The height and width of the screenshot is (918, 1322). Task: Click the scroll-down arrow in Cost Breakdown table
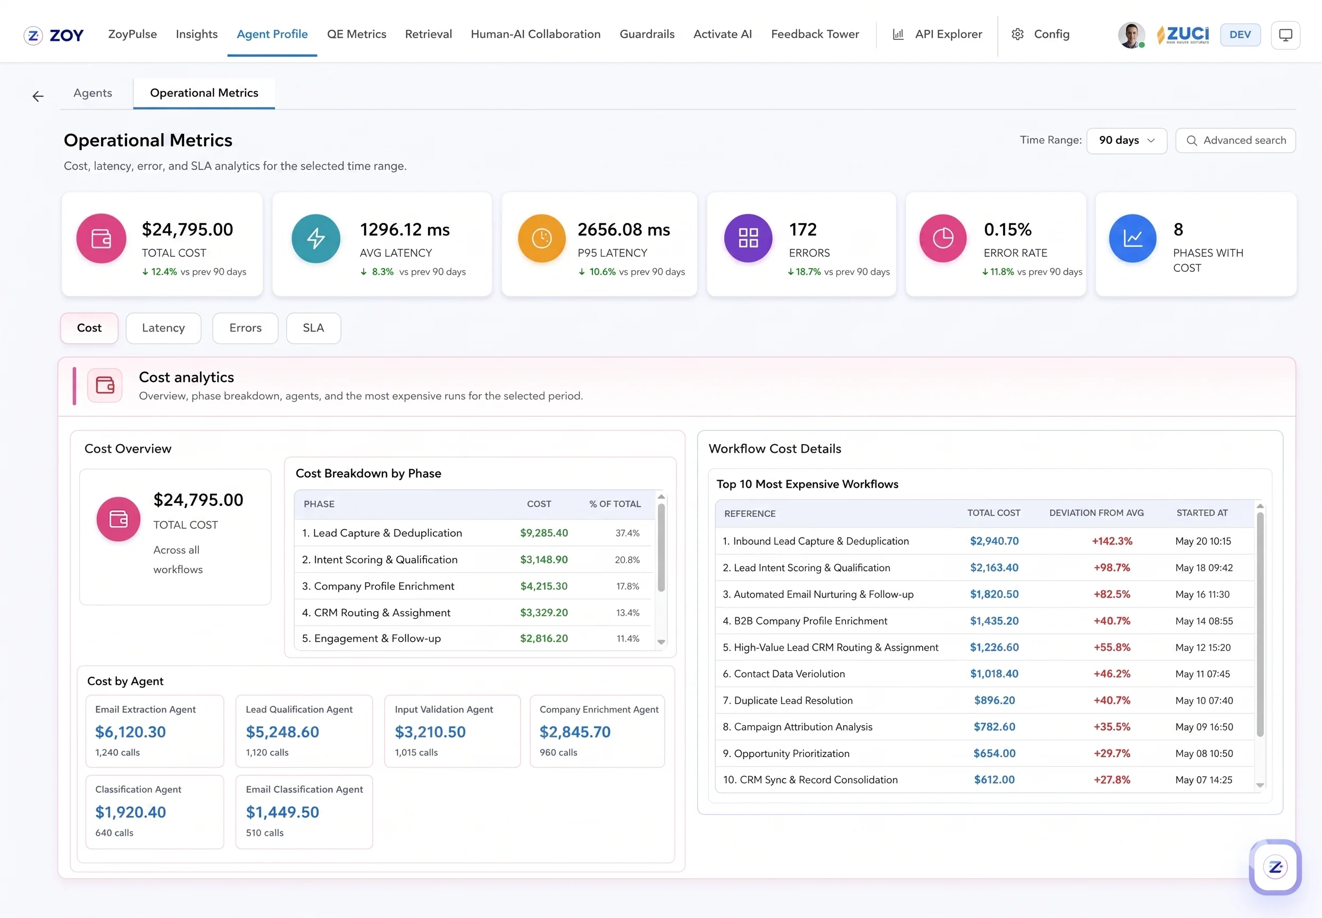click(x=661, y=642)
